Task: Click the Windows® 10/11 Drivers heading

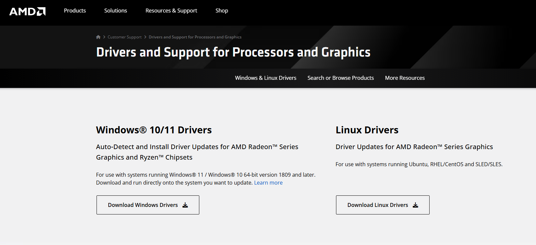Action: [x=154, y=130]
